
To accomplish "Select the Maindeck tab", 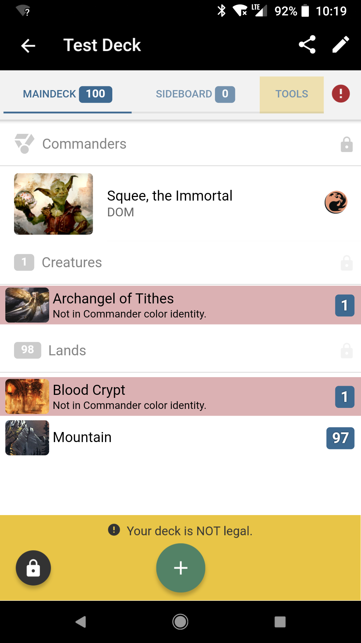I will pyautogui.click(x=67, y=94).
